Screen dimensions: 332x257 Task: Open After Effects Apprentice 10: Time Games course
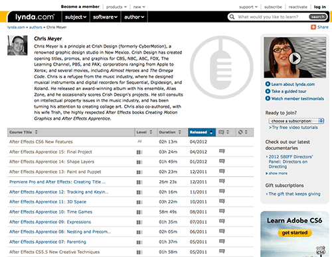[x=50, y=212]
